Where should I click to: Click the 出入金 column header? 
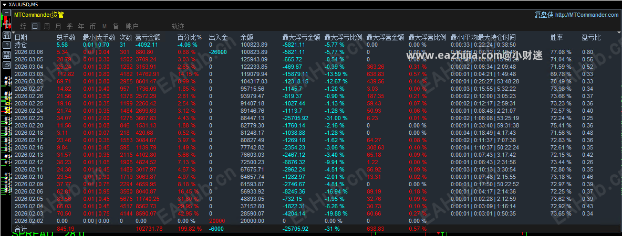pos(218,38)
